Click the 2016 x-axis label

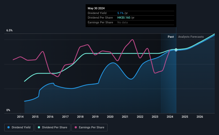pyautogui.click(x=50, y=117)
